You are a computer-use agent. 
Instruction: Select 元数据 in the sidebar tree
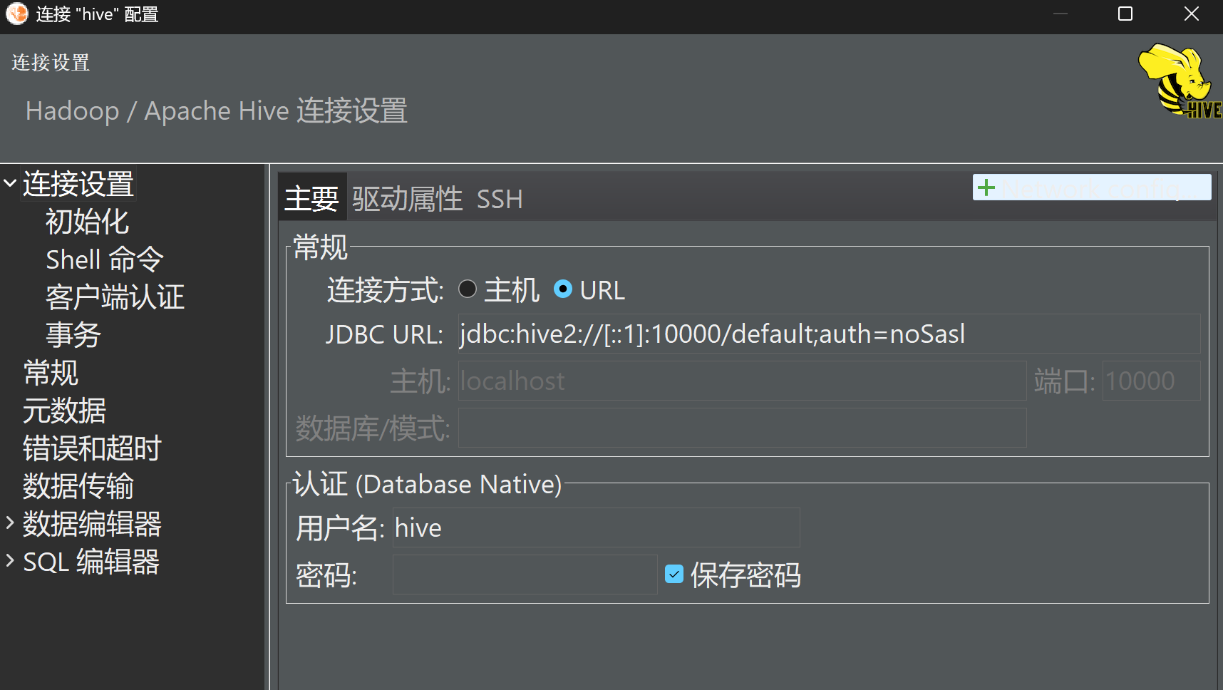point(65,411)
